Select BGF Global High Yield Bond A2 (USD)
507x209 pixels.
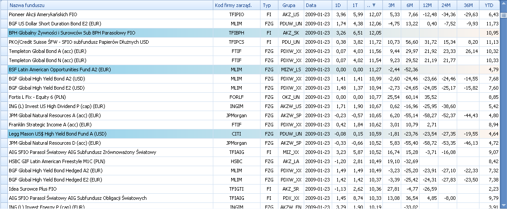tap(254, 79)
